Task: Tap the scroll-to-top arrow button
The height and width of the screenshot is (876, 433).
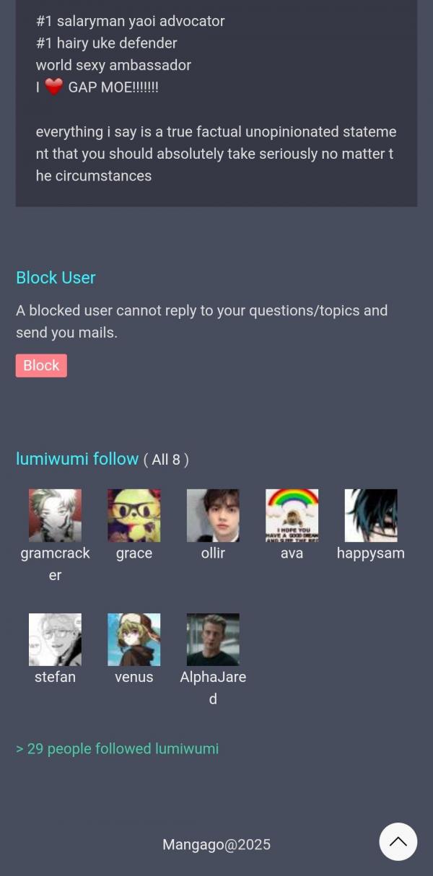Action: (x=398, y=841)
